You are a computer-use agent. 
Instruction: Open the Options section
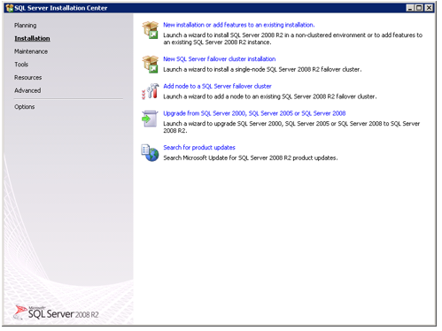point(25,107)
